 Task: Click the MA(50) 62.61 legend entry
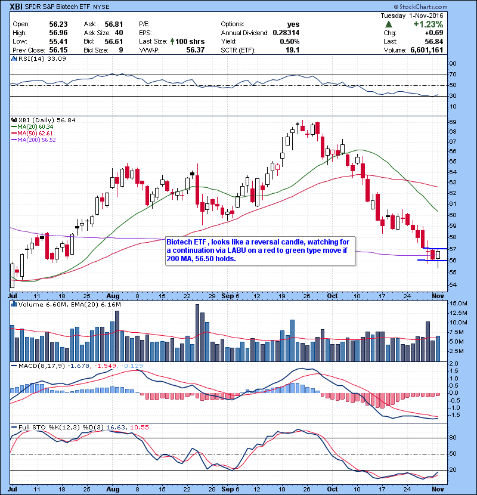click(x=32, y=133)
